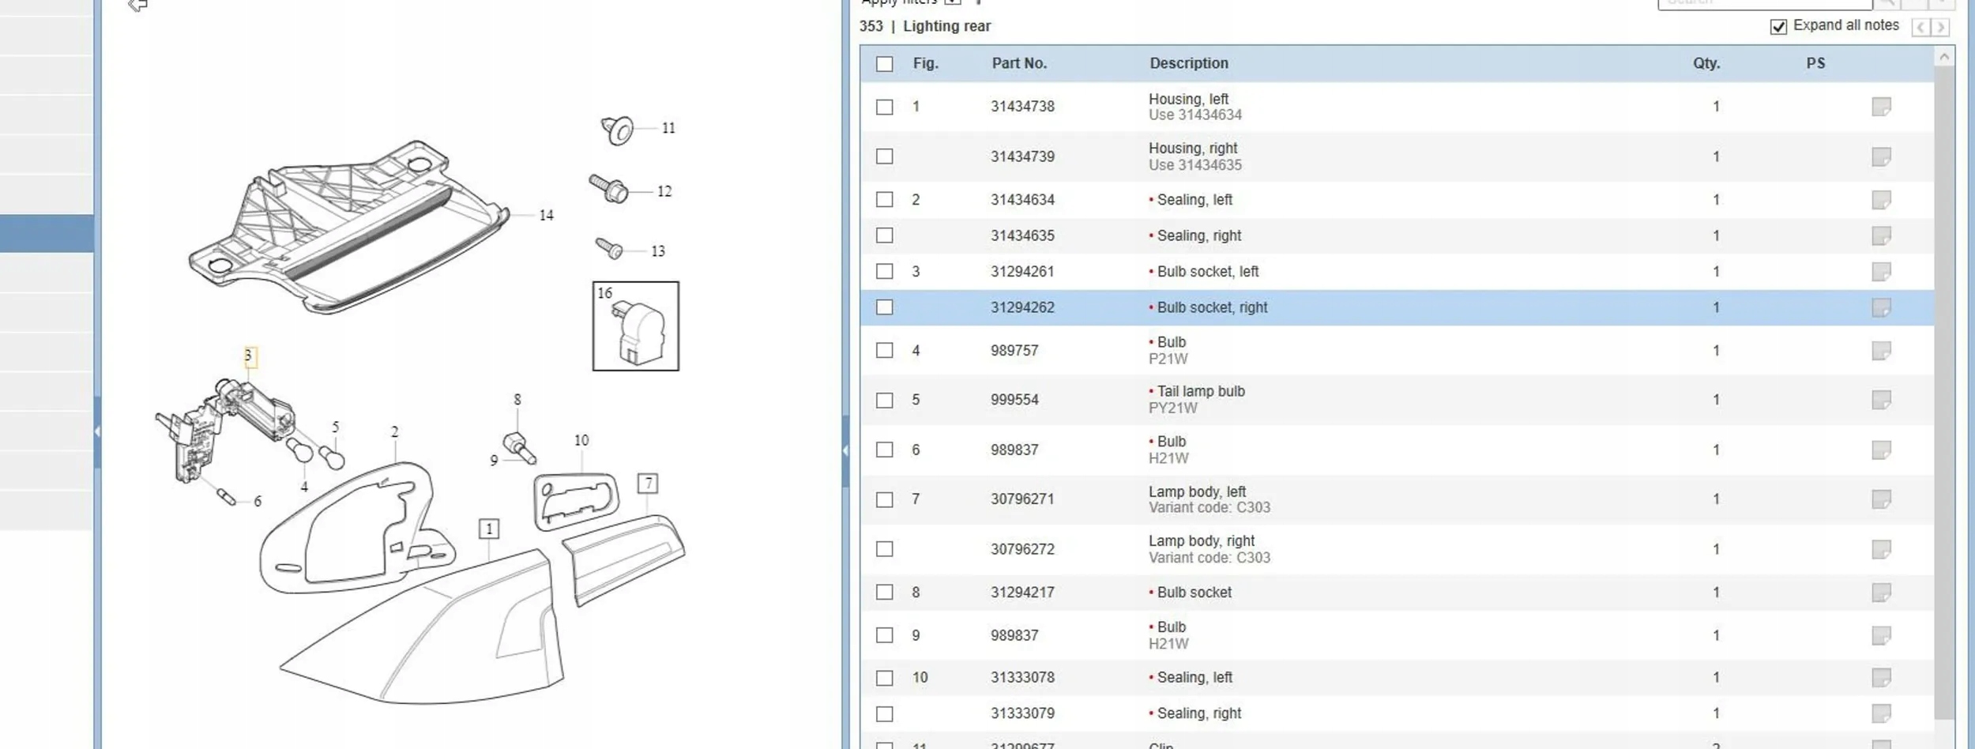Tick checkbox for Bulb socket, right 31294262

coord(885,307)
